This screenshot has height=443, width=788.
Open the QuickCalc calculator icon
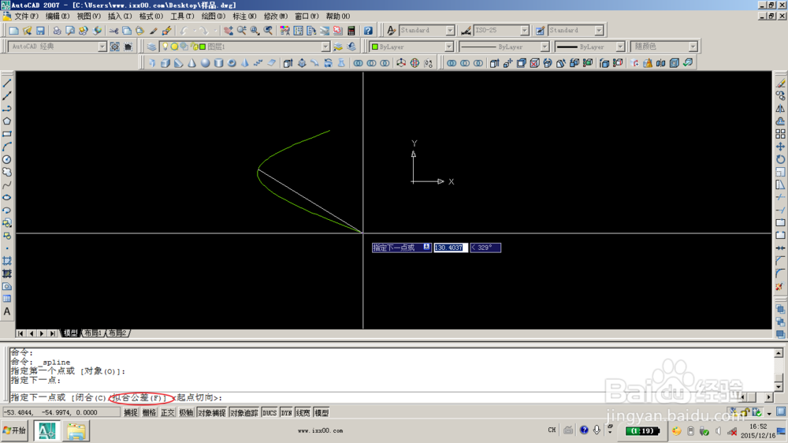click(x=351, y=31)
